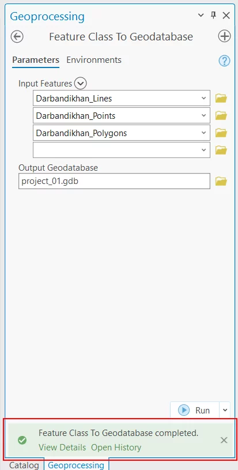Toggle auto-hide pin on Geoprocessing pane
The height and width of the screenshot is (470, 238).
[213, 16]
